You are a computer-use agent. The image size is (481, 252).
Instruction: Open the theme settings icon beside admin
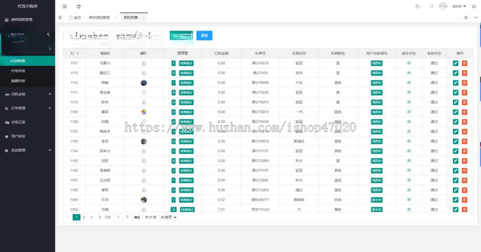473,6
